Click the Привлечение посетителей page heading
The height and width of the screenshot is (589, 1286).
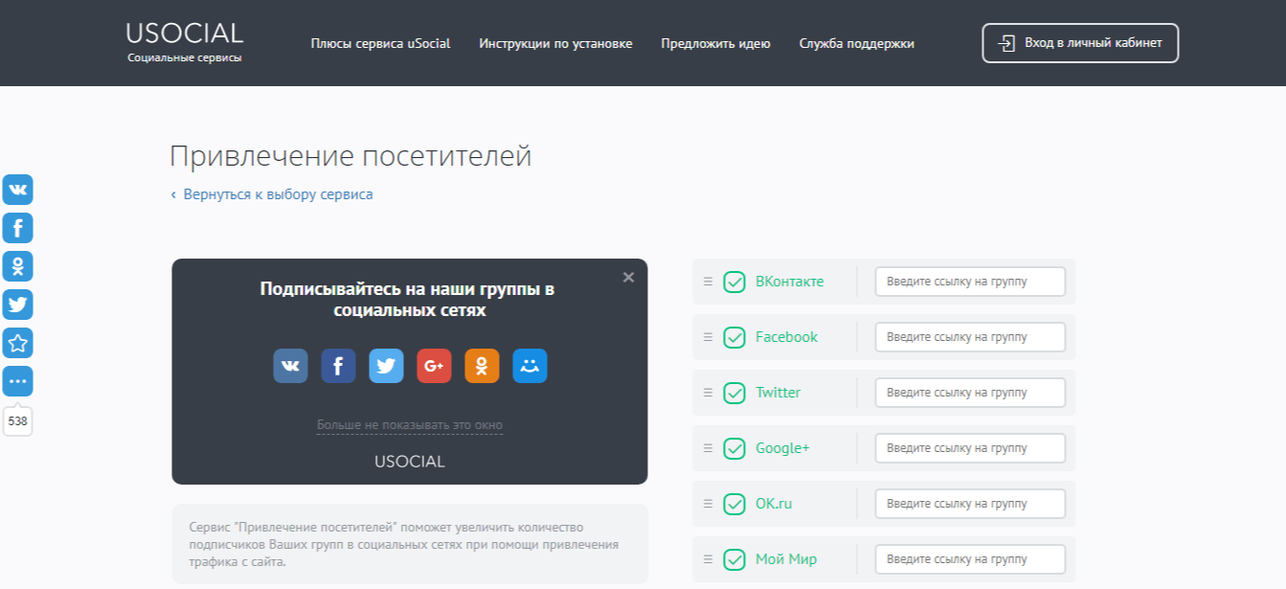350,156
